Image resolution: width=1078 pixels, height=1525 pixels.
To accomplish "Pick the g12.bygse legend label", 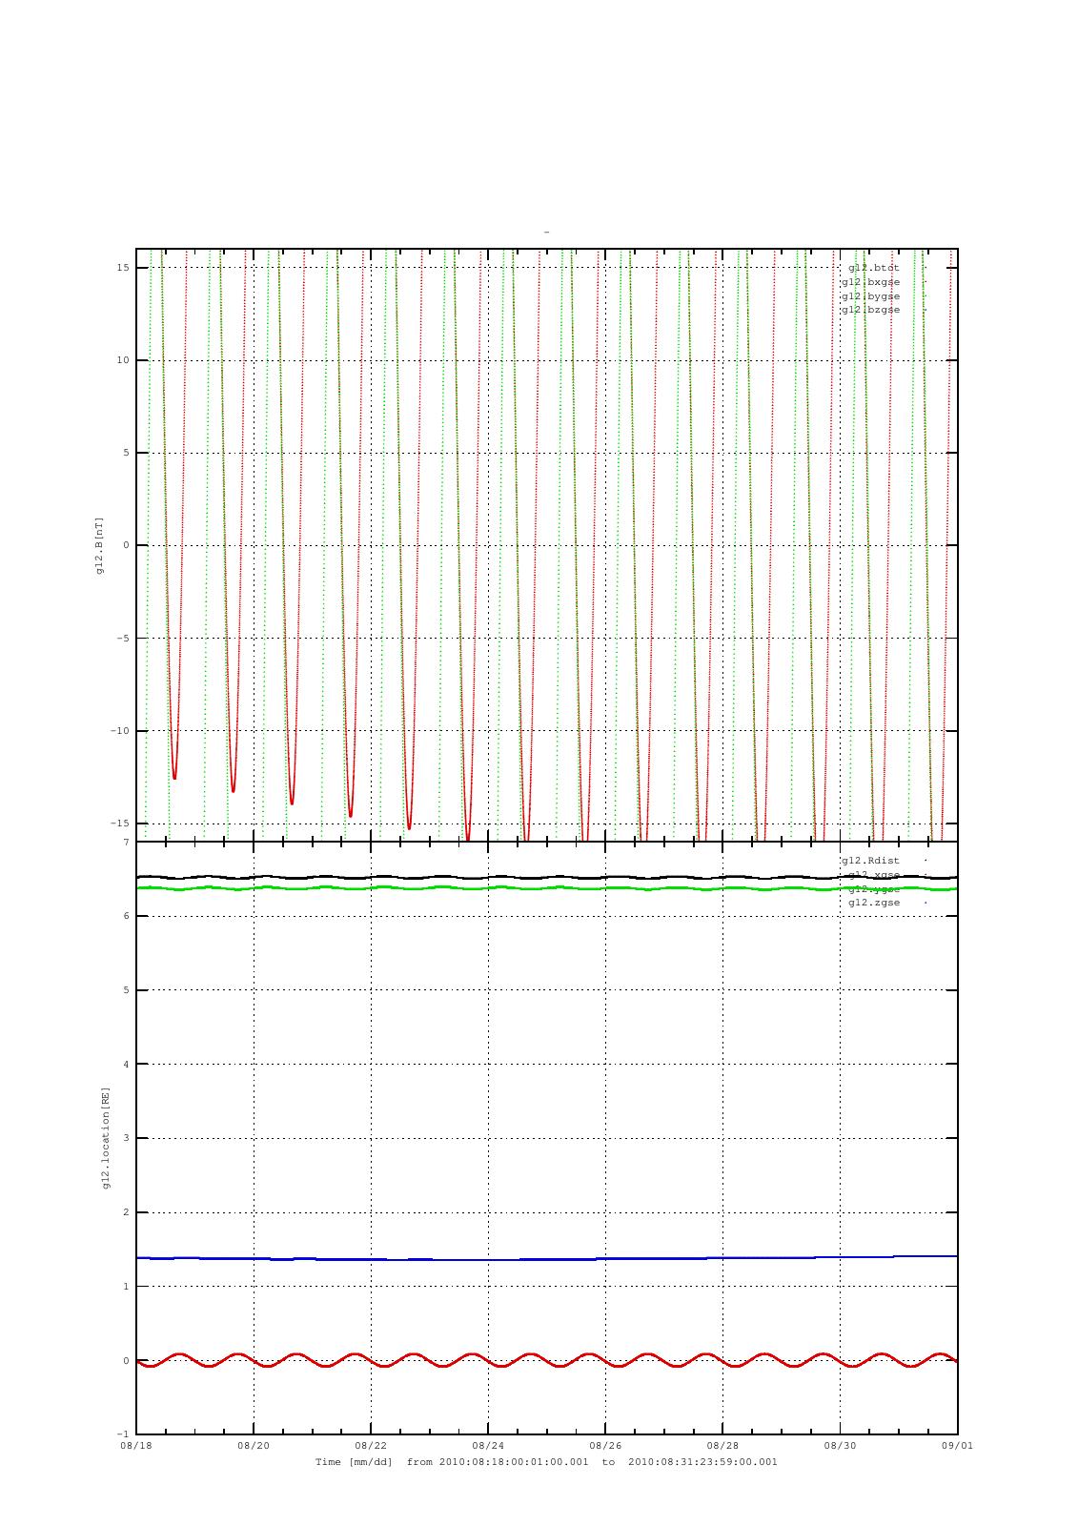I will click(x=870, y=296).
